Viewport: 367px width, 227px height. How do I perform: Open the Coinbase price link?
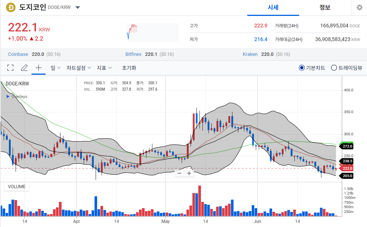click(18, 54)
